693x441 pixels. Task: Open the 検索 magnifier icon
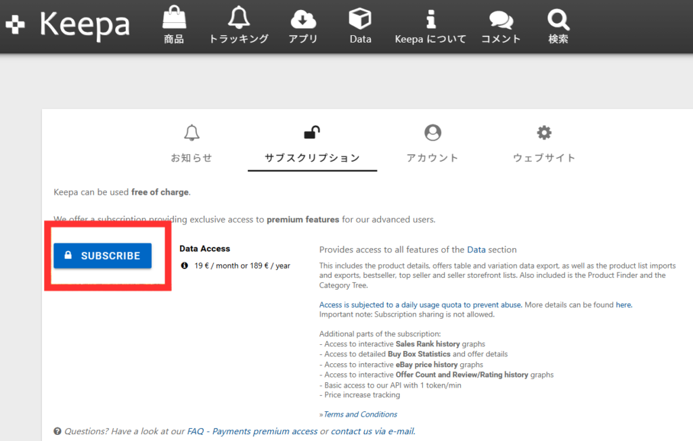tap(558, 20)
